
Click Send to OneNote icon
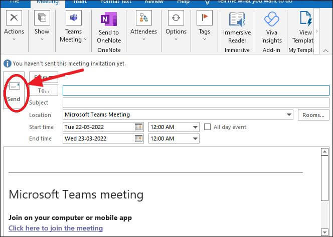point(108,19)
